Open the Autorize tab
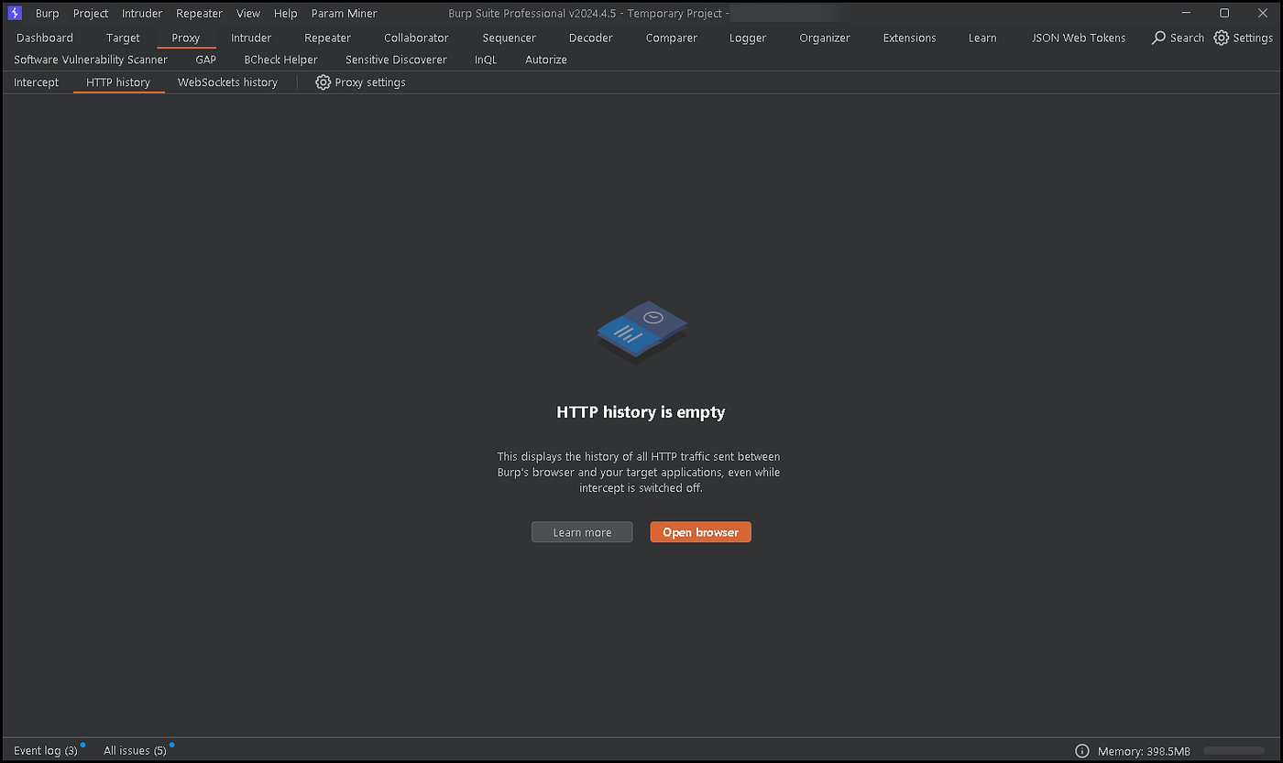The width and height of the screenshot is (1283, 763). pos(546,60)
